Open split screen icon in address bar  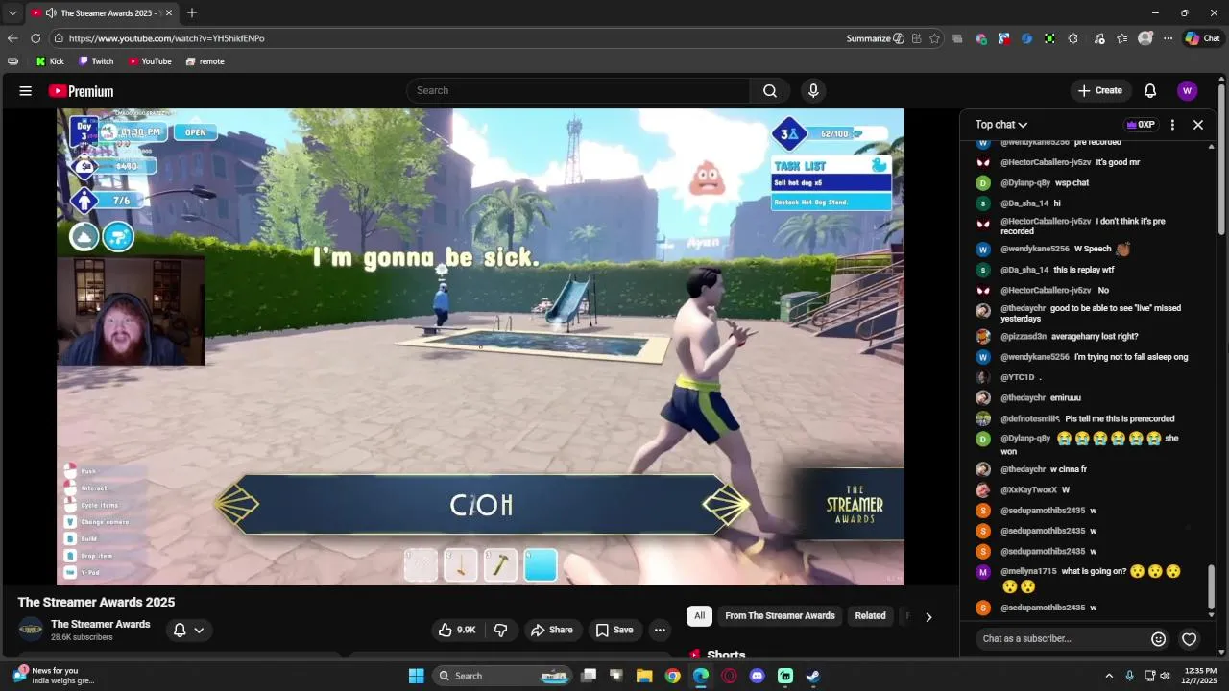click(917, 38)
